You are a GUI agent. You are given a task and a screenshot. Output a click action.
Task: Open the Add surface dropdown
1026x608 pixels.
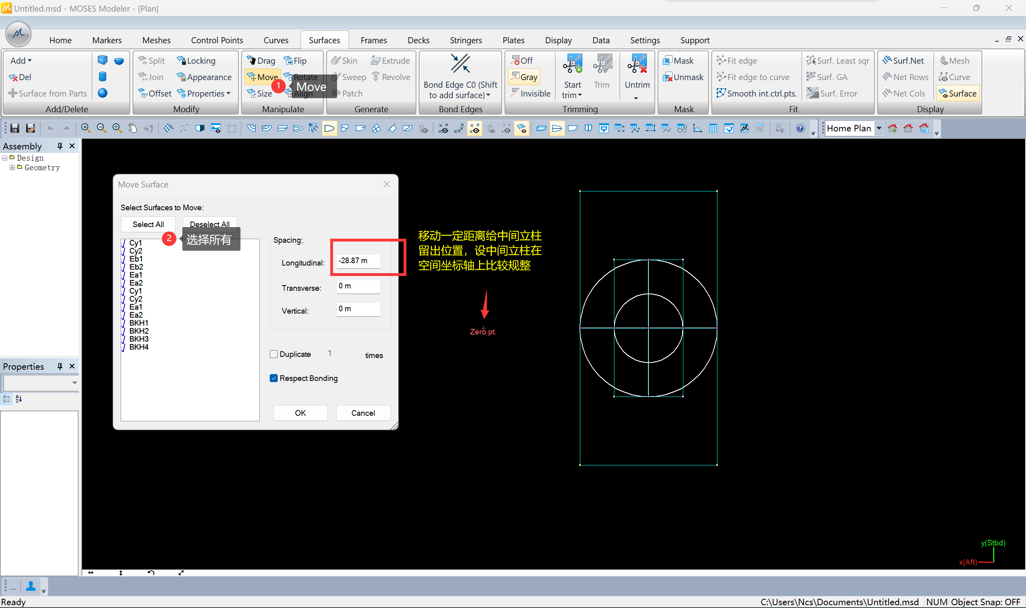click(21, 60)
